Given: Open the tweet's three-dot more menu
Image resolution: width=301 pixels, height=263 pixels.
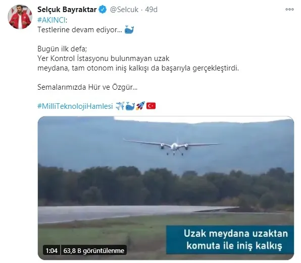Looking at the screenshot, I should 289,10.
